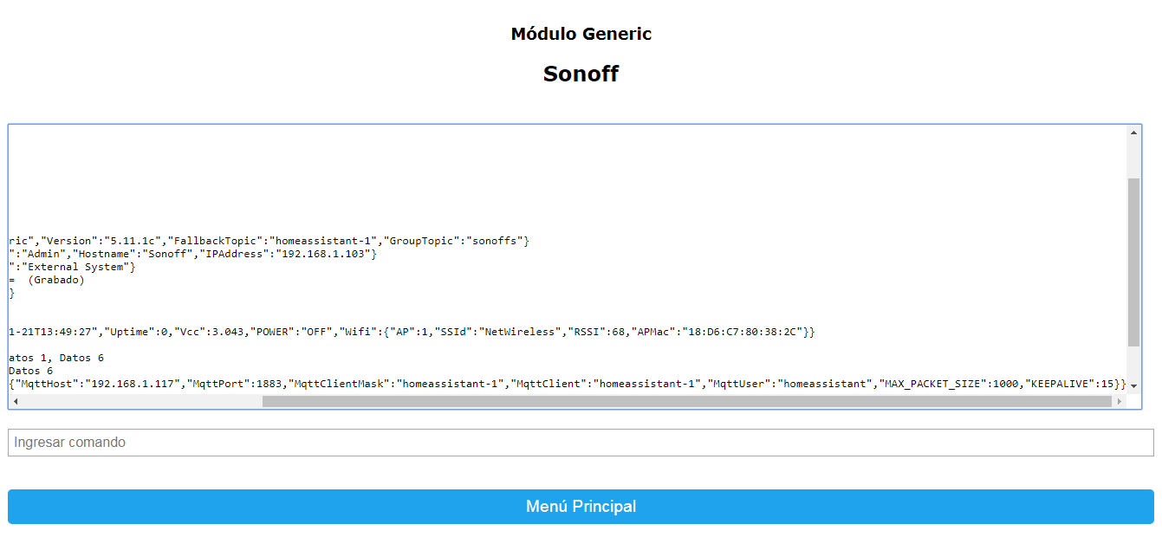
Task: Click the vertical scrollbar up arrow
Action: coord(1135,133)
